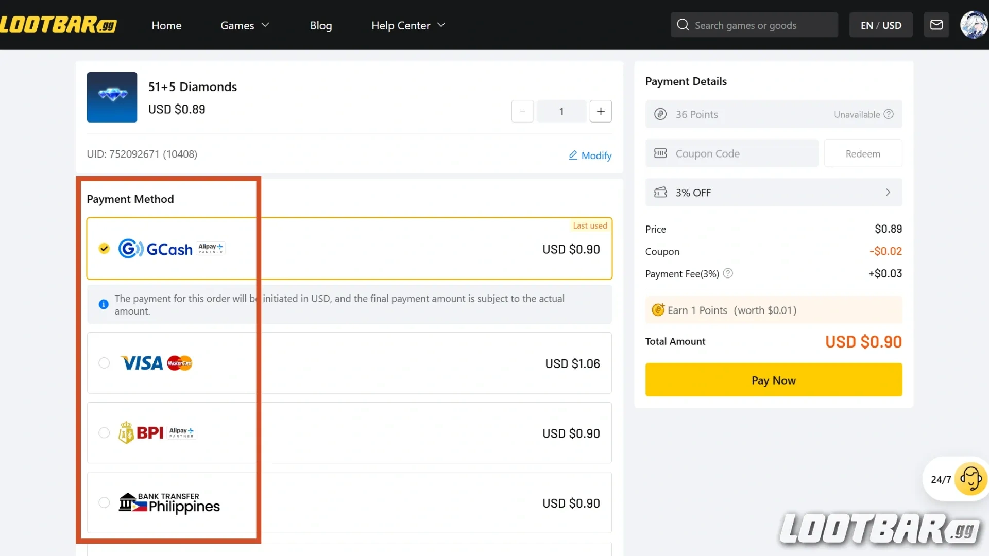Go to the Home page
This screenshot has height=556, width=989.
[x=166, y=25]
